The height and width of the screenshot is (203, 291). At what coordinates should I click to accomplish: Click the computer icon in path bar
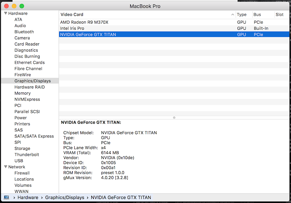[x=7, y=198]
